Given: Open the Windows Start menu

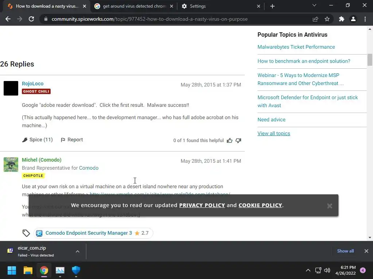Looking at the screenshot, I should 12,270.
